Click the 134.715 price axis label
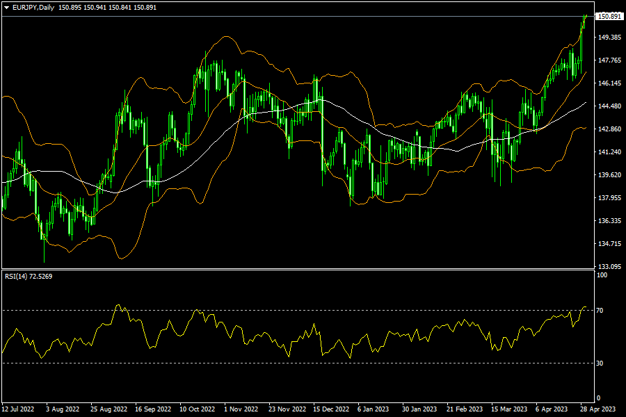626x417 pixels. pyautogui.click(x=609, y=244)
